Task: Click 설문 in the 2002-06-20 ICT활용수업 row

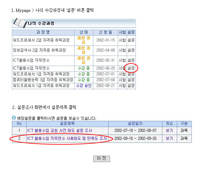Action: 131,68
